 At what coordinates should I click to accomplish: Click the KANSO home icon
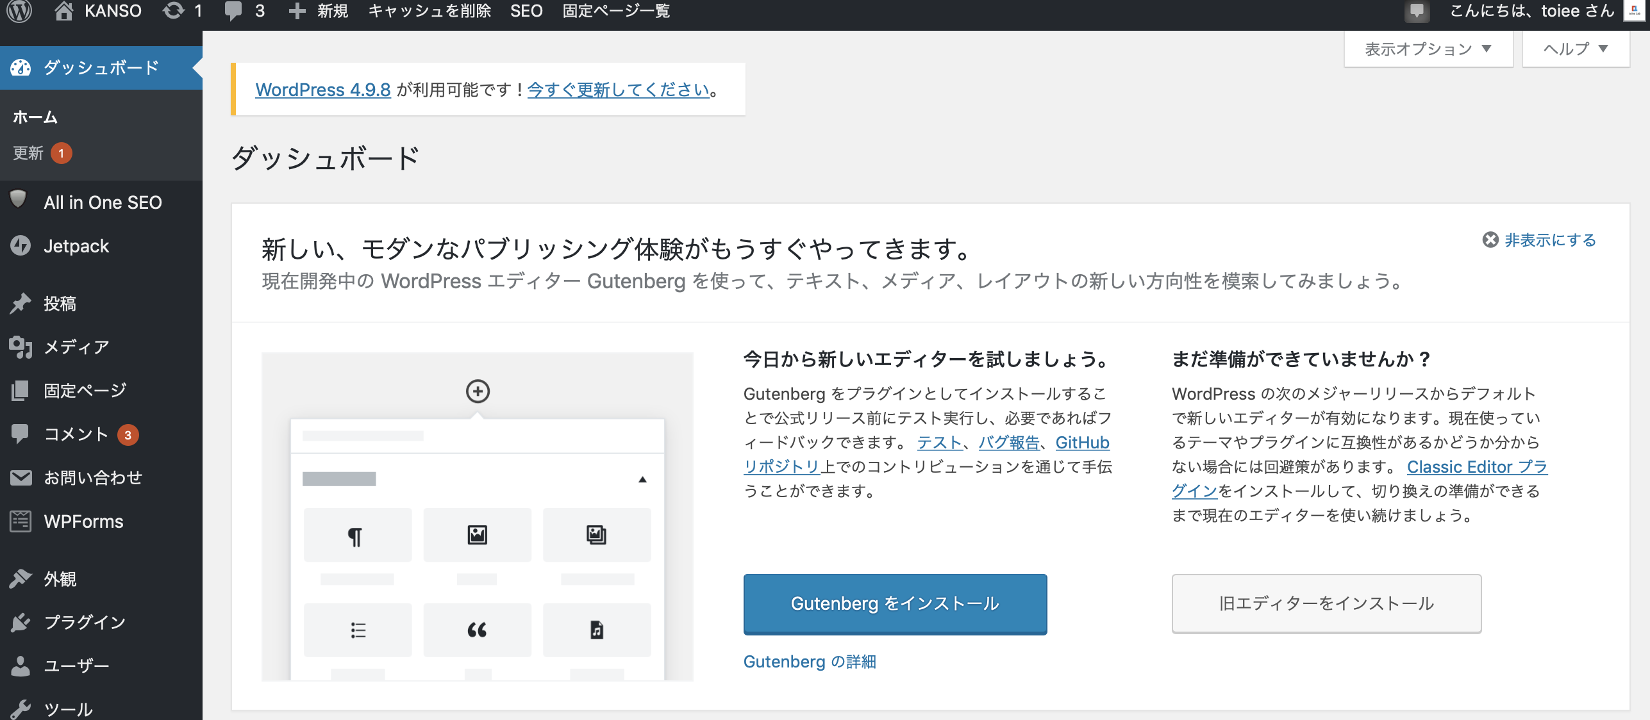[x=63, y=11]
